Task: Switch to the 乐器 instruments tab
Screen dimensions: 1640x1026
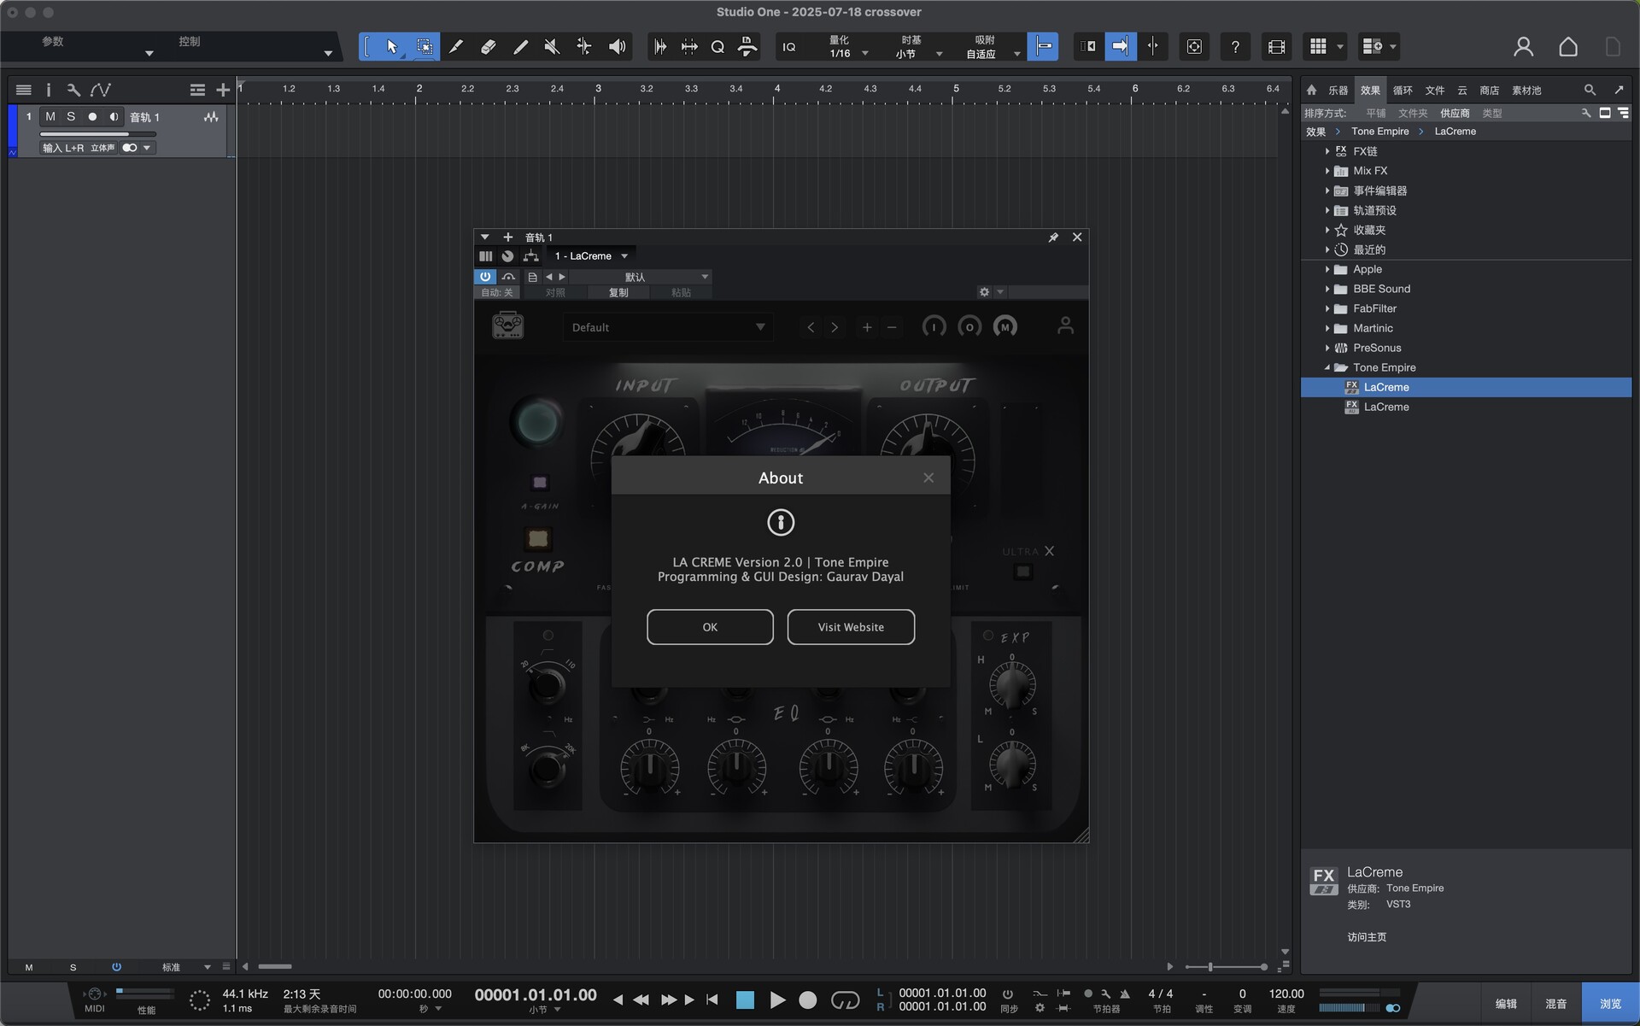Action: coord(1338,90)
